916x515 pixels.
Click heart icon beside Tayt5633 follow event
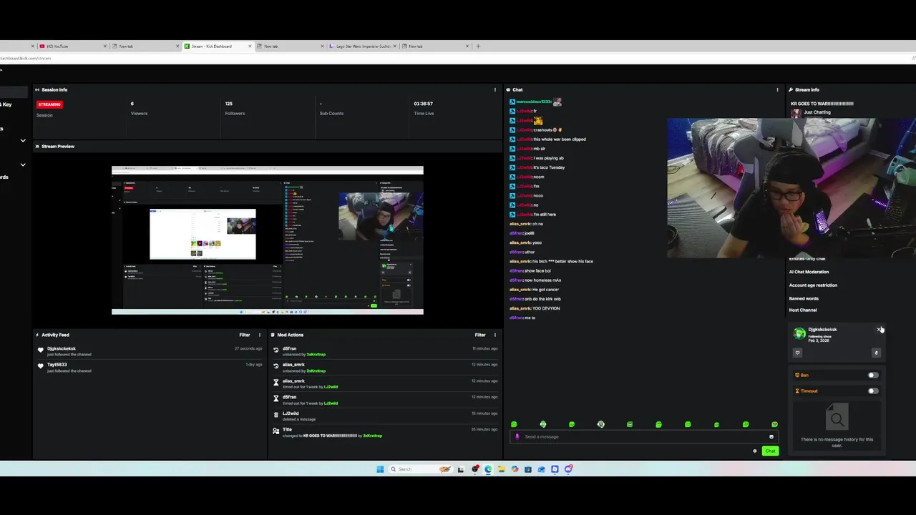click(x=41, y=366)
